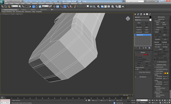Image resolution: width=171 pixels, height=104 pixels.
Task: Open the Create command panel tab
Action: [135, 14]
